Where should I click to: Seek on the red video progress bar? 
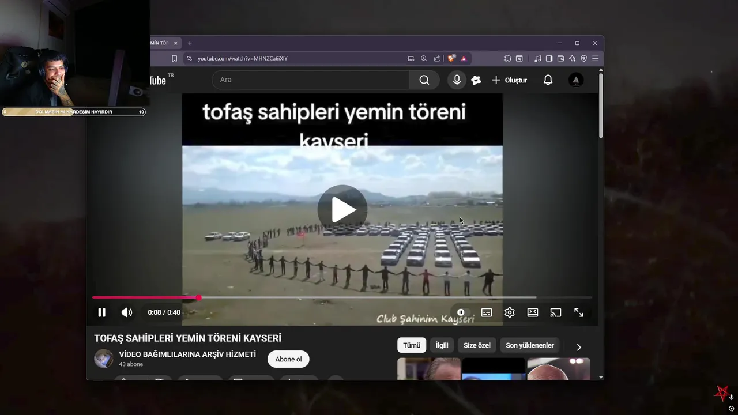point(342,297)
